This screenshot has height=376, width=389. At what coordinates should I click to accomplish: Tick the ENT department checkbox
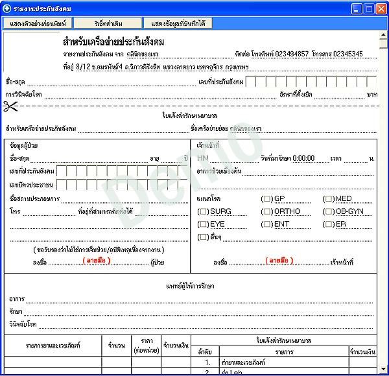click(267, 224)
